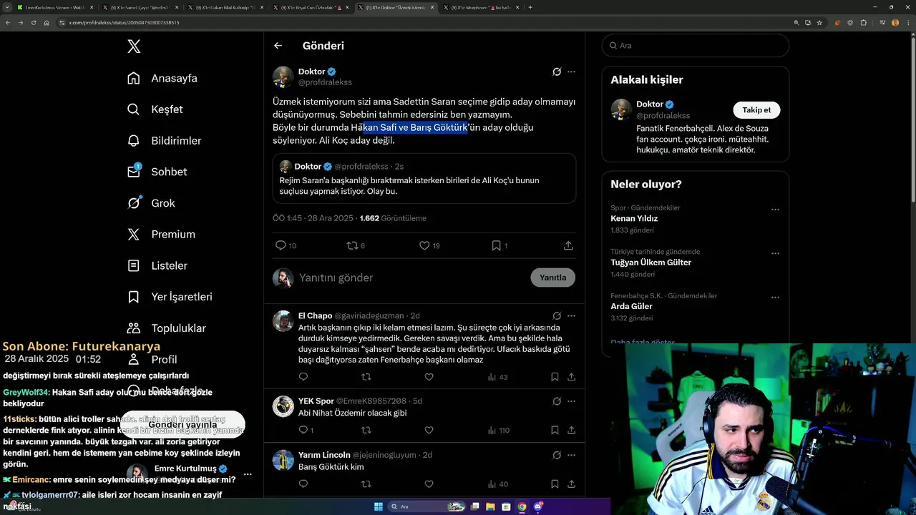Open Keşfet explore page
This screenshot has width=916, height=515.
(x=155, y=109)
